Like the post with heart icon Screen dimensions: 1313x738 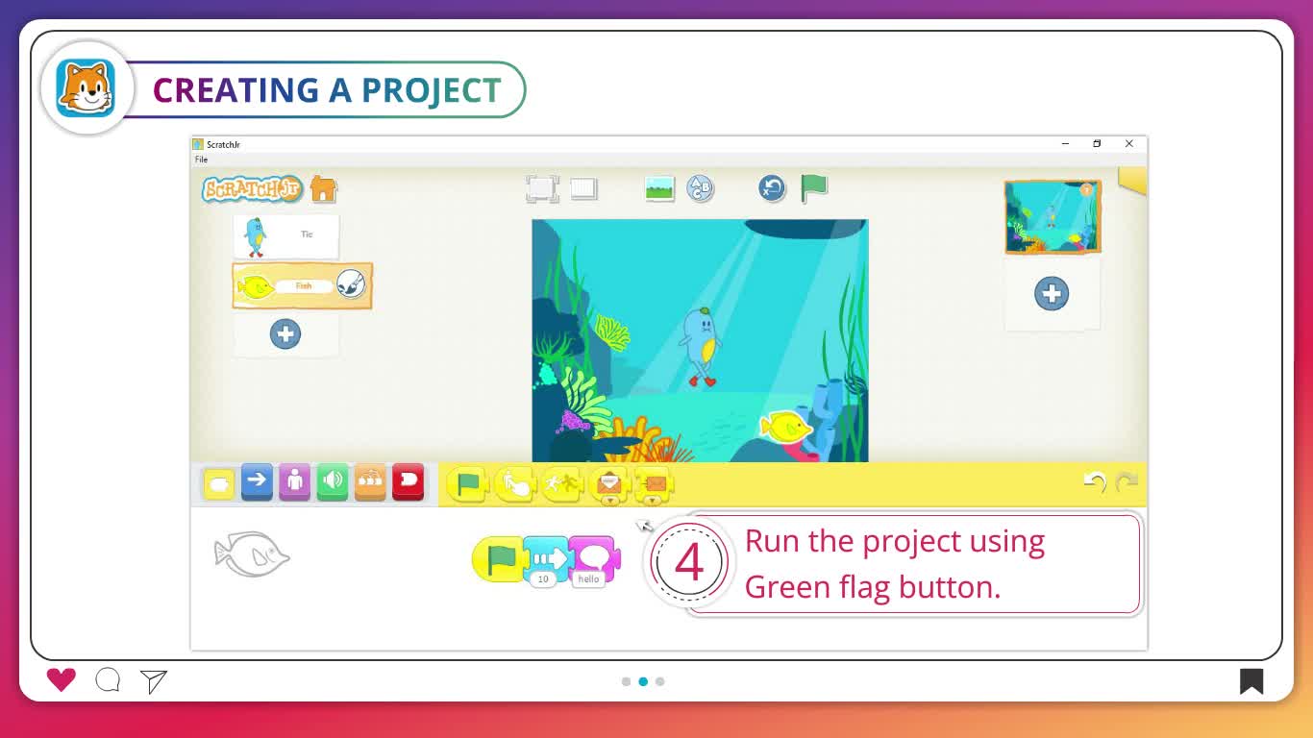point(61,680)
